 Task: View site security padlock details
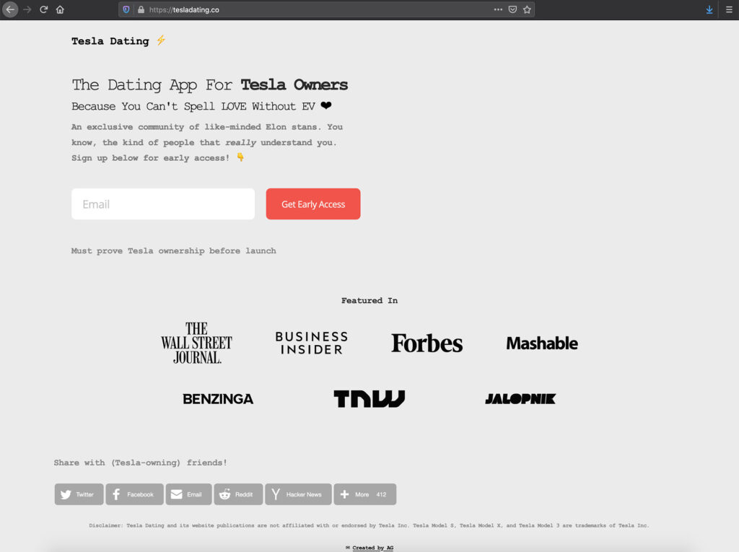click(141, 9)
